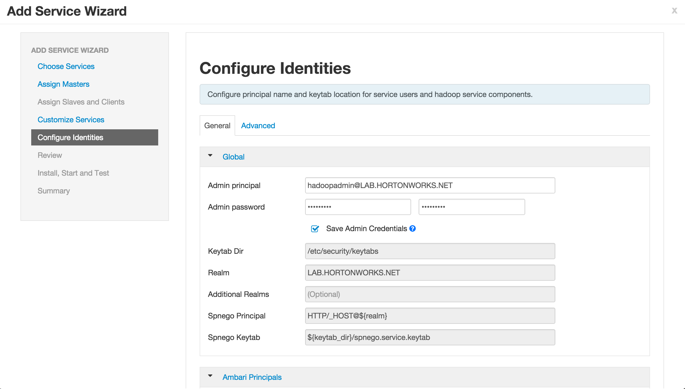
Task: Focus the first Admin password field
Action: point(358,207)
